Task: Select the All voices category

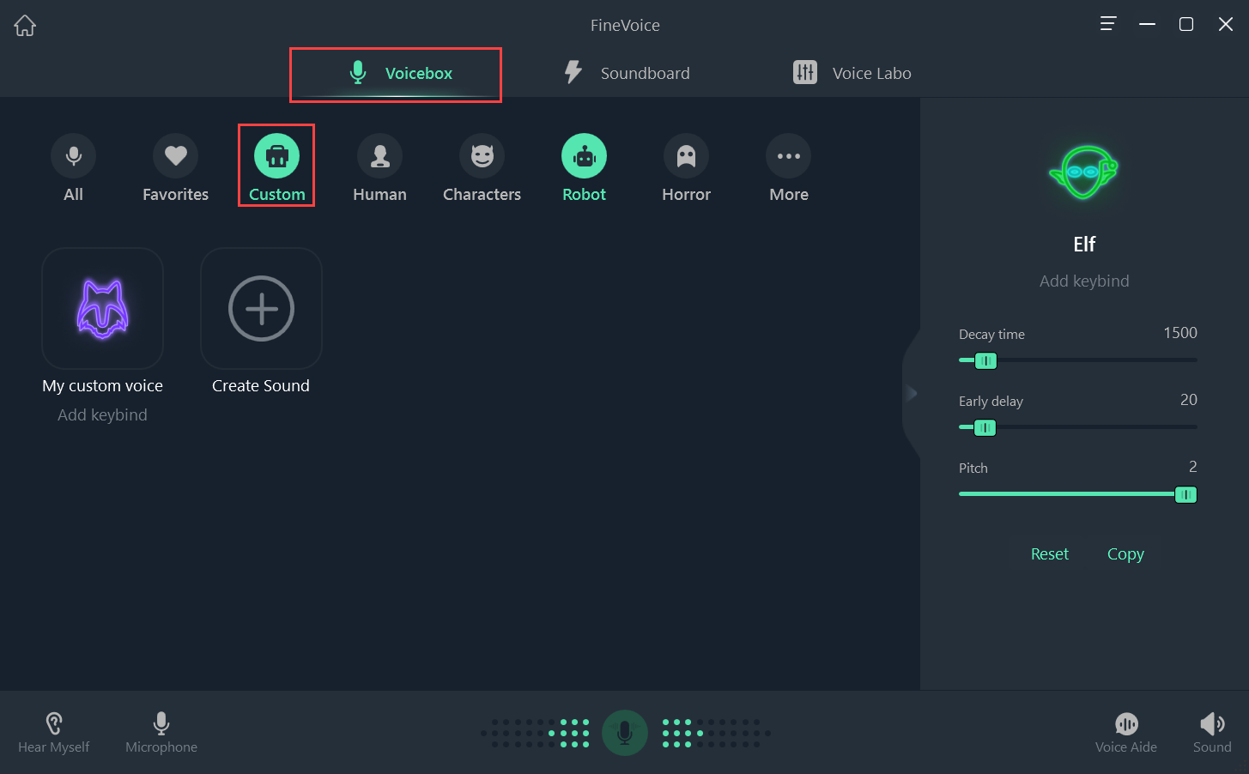Action: (x=73, y=167)
